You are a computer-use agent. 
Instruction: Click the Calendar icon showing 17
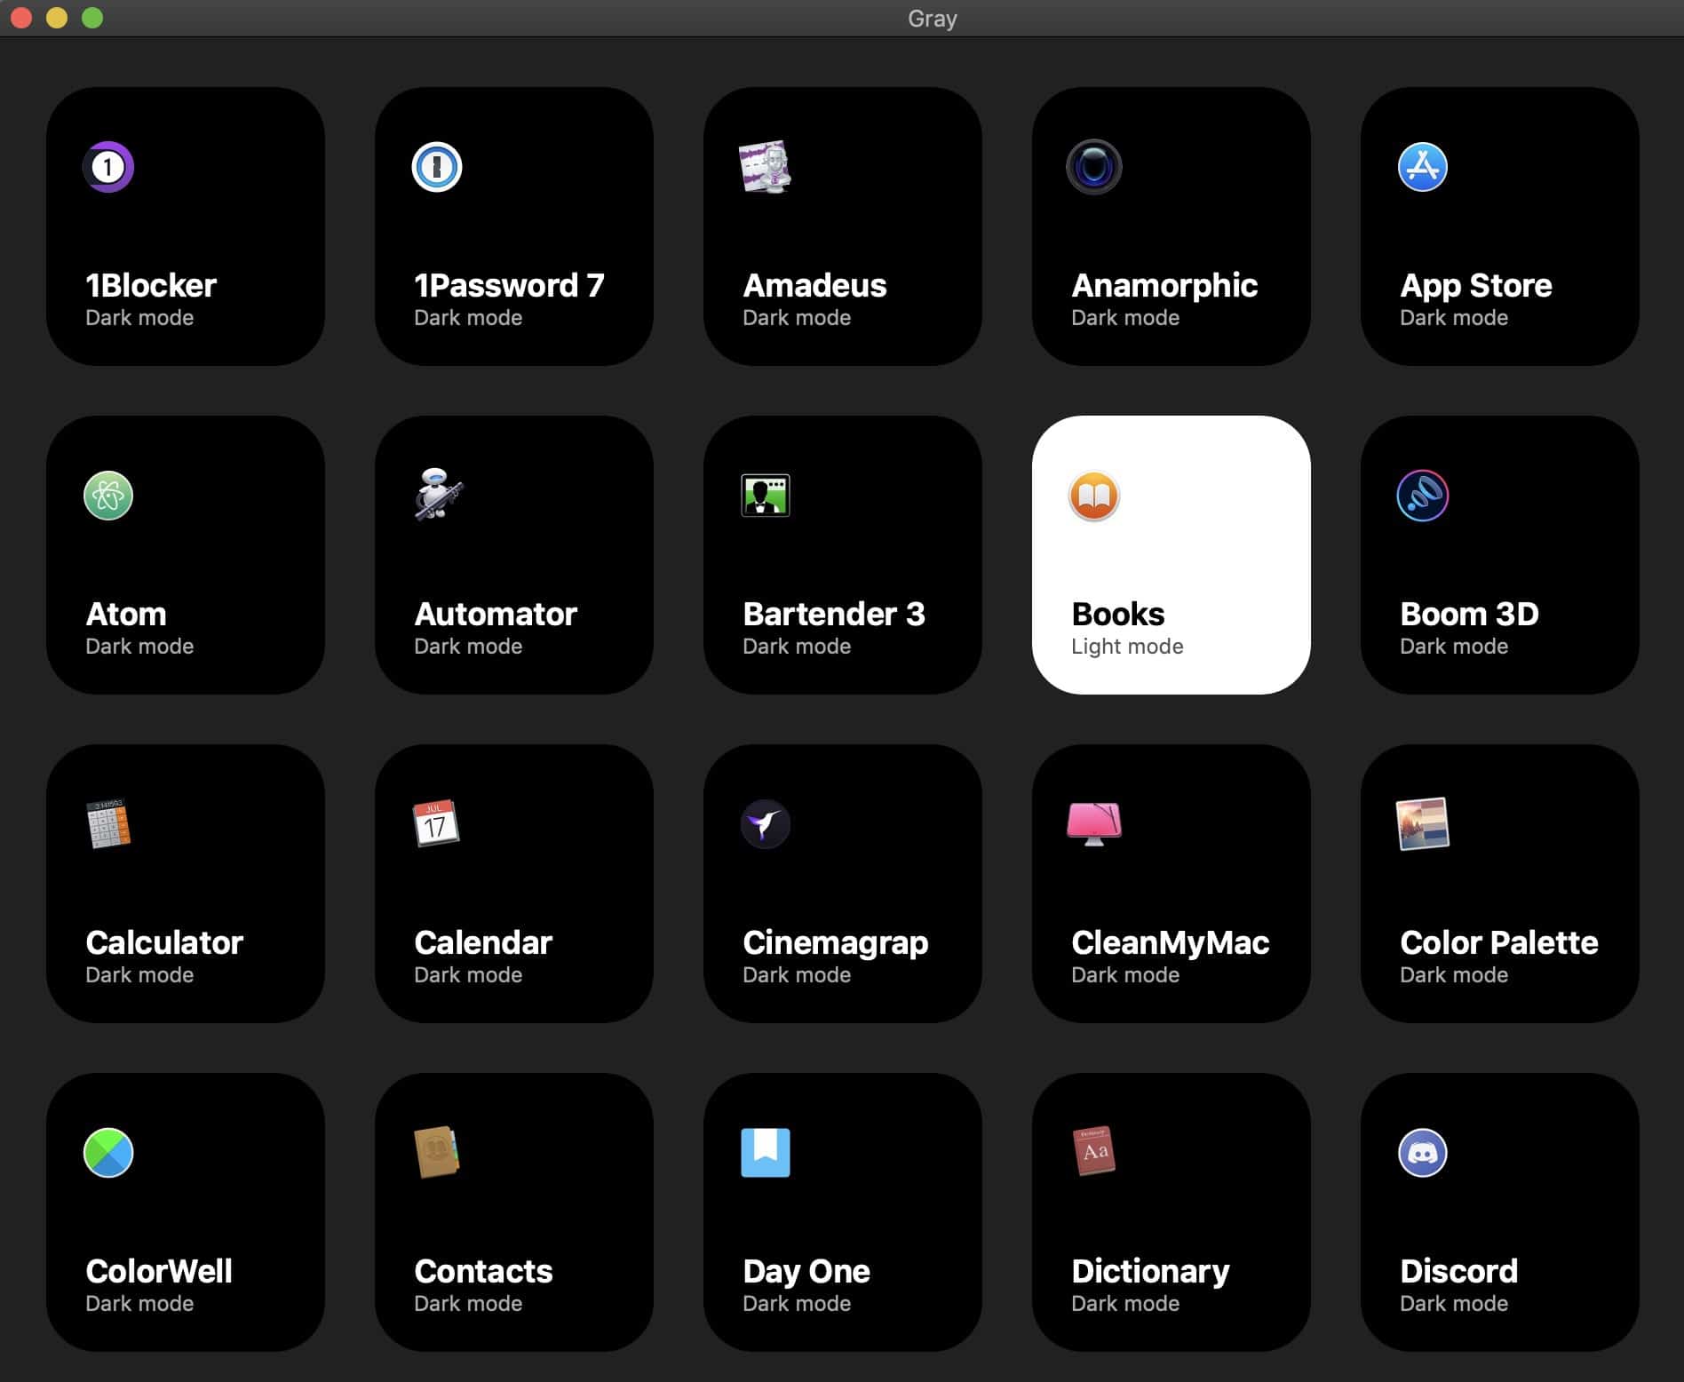click(x=436, y=823)
